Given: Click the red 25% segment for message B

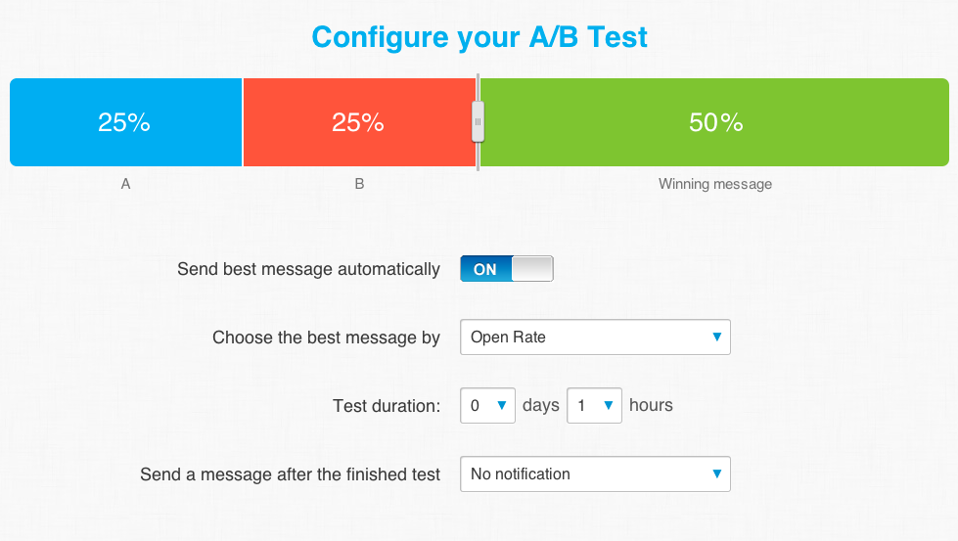Looking at the screenshot, I should pyautogui.click(x=359, y=122).
